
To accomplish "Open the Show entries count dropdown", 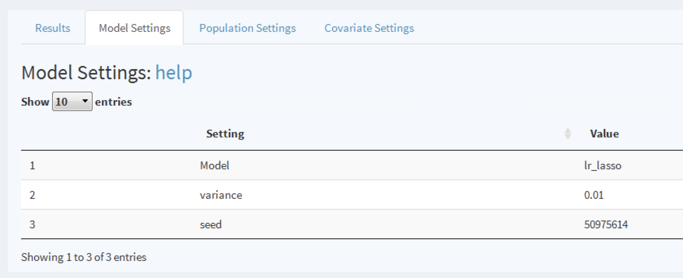I will (x=72, y=101).
